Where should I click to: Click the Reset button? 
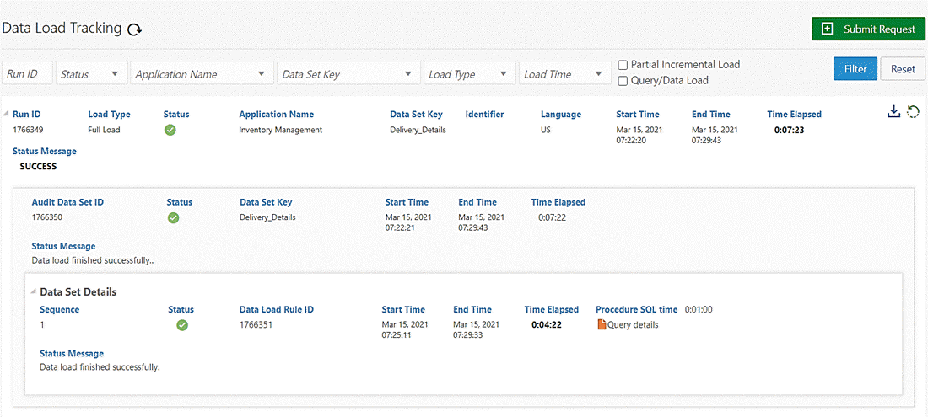point(903,69)
